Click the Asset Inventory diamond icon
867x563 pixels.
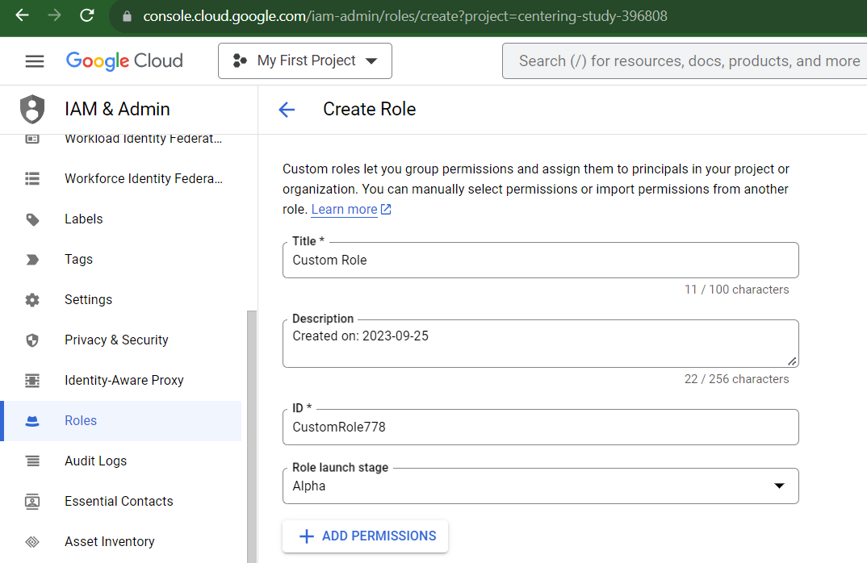32,542
